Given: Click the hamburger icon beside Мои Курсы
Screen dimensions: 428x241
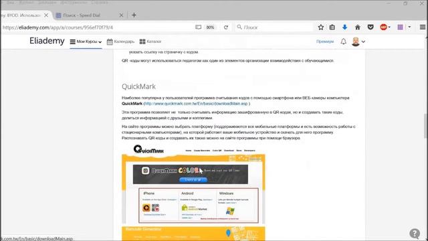Looking at the screenshot, I should point(73,42).
